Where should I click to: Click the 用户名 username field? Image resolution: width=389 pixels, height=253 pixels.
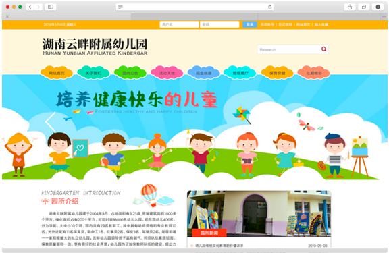(x=179, y=24)
